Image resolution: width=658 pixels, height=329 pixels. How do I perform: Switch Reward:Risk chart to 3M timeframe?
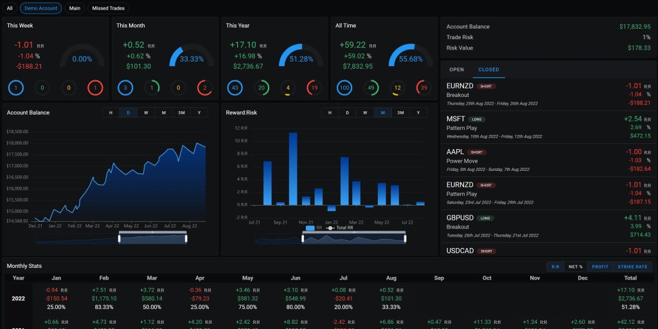point(400,113)
